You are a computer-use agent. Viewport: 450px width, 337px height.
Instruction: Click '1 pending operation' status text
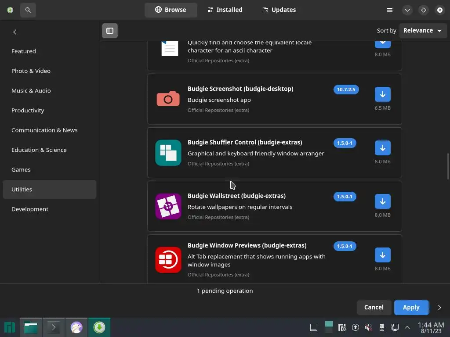[x=225, y=291]
